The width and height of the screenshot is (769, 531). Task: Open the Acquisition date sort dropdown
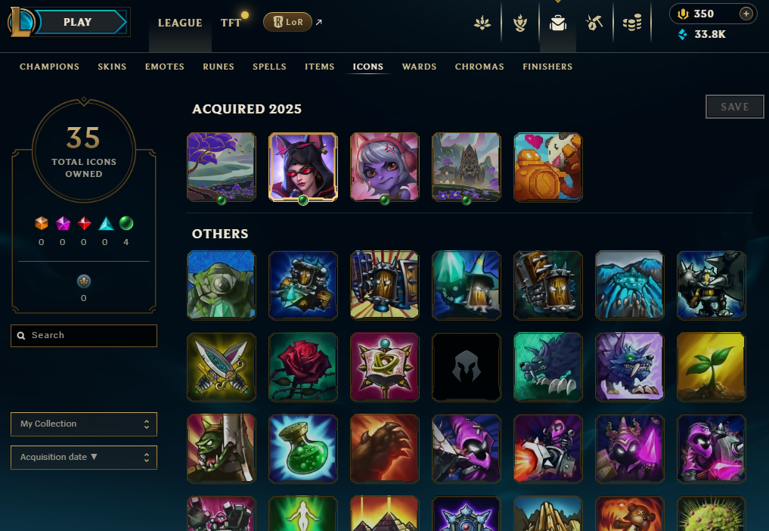84,458
